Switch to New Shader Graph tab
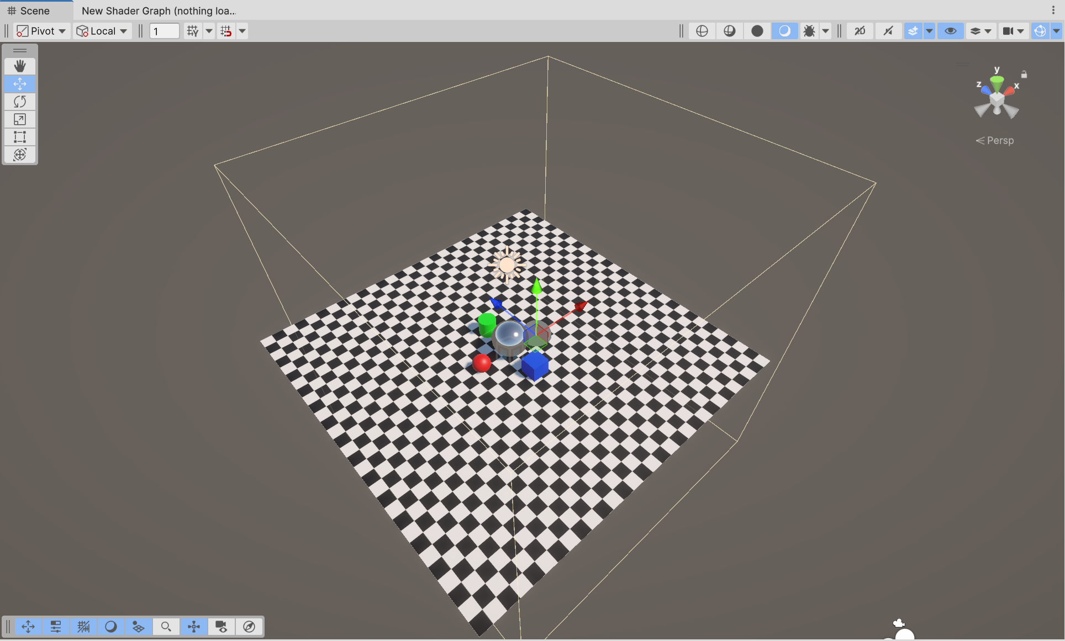Screen dimensions: 1065x641 pyautogui.click(x=159, y=10)
